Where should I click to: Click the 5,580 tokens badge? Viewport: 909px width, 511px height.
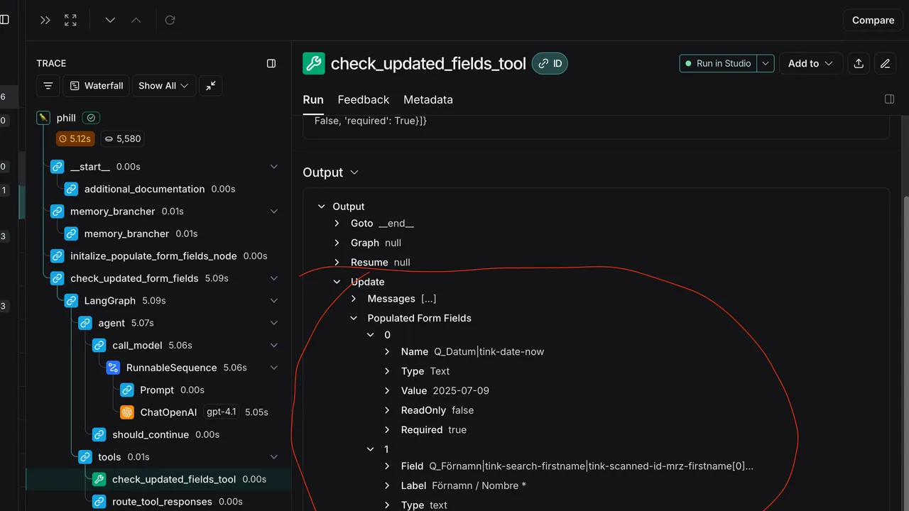(122, 138)
